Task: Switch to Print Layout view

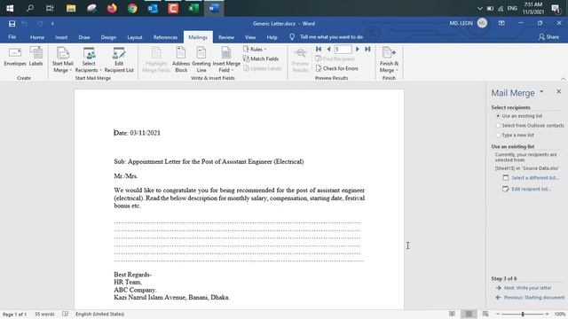Action: coord(469,314)
